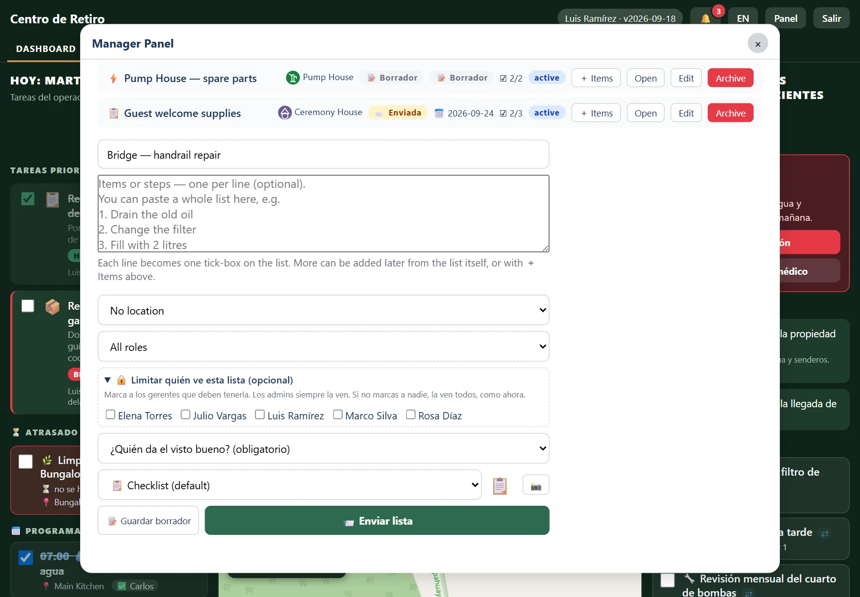Click the list title field containing Bridge — handrail repair
This screenshot has height=597, width=860.
(x=324, y=155)
